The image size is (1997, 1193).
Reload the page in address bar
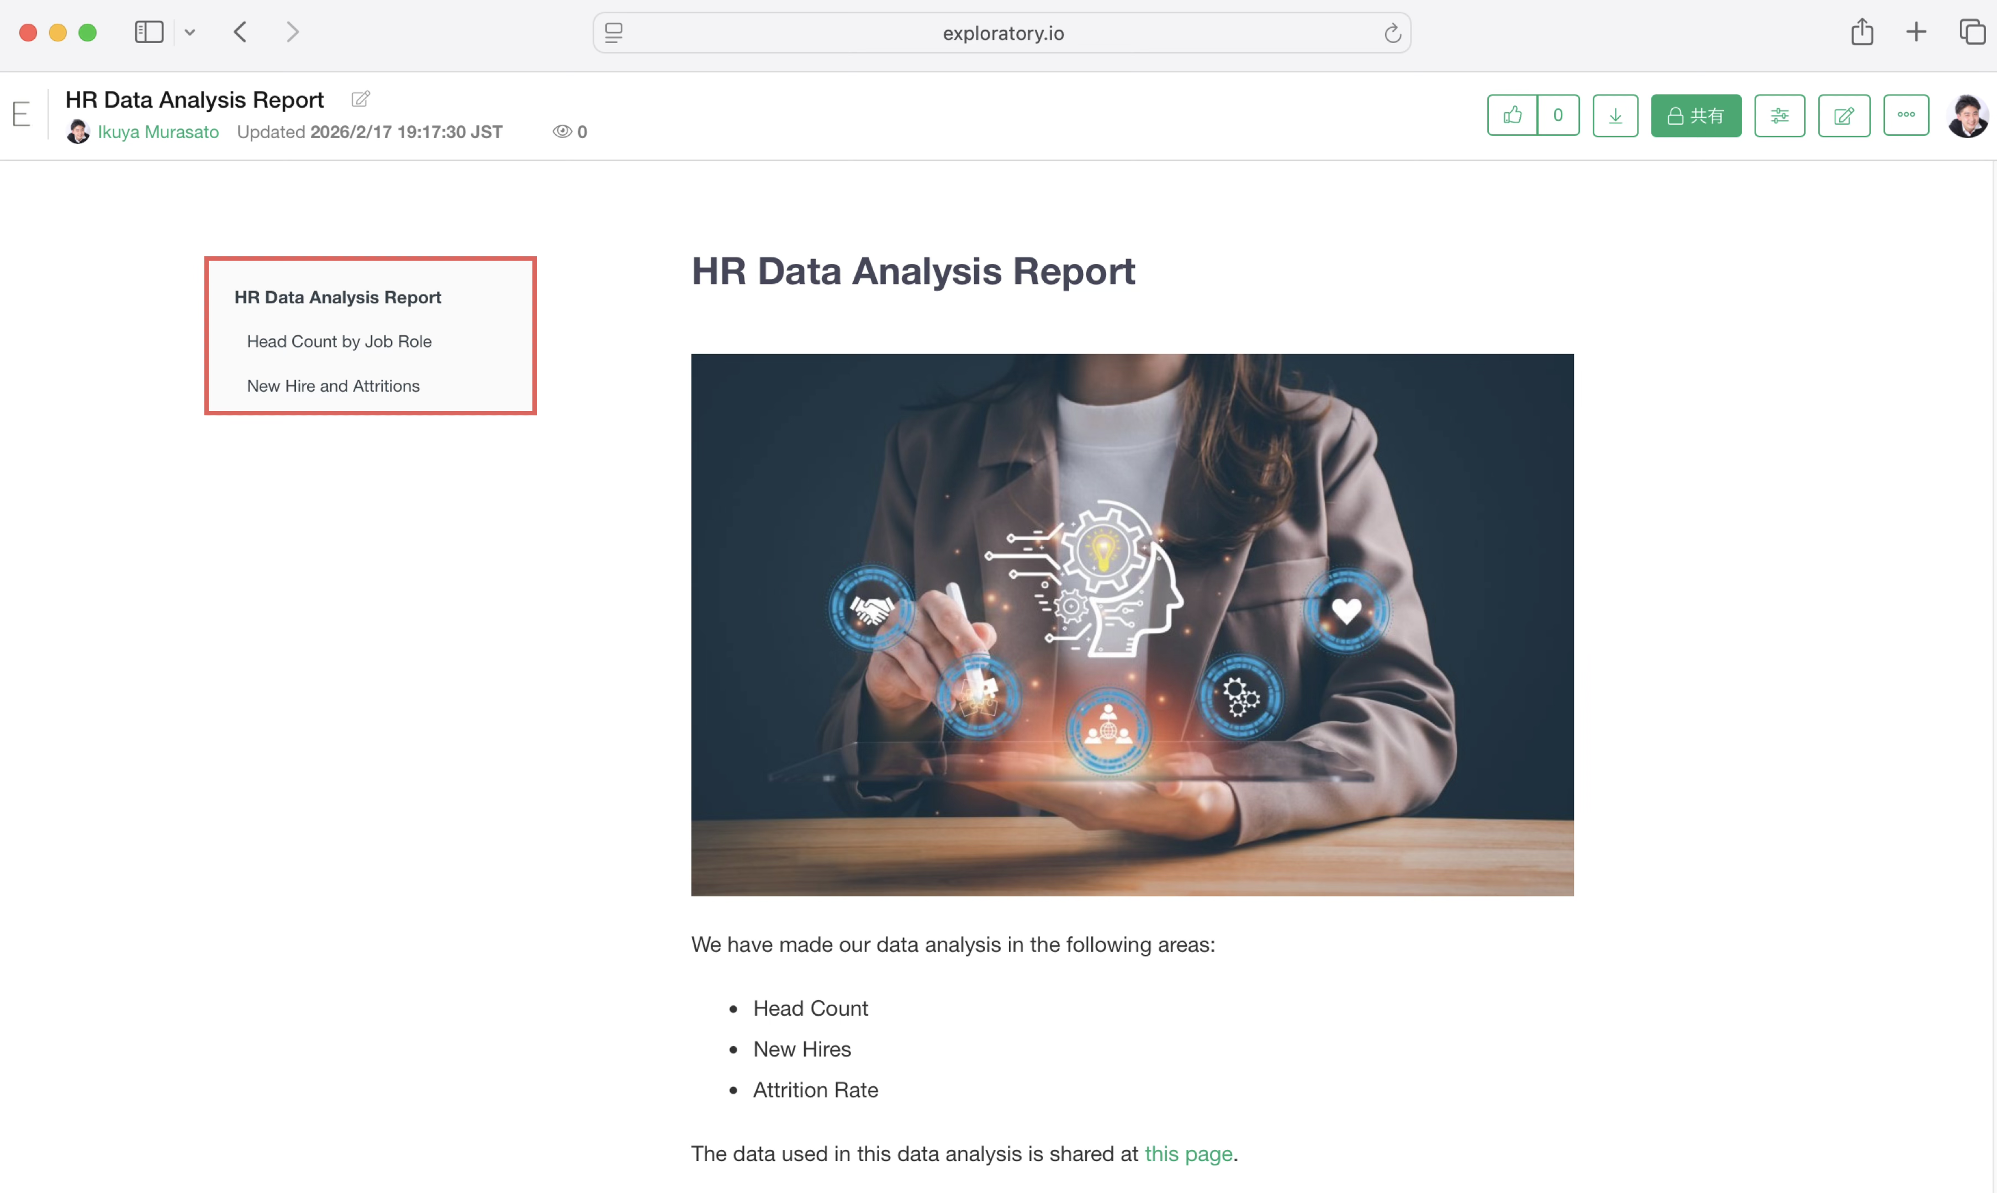[x=1392, y=33]
